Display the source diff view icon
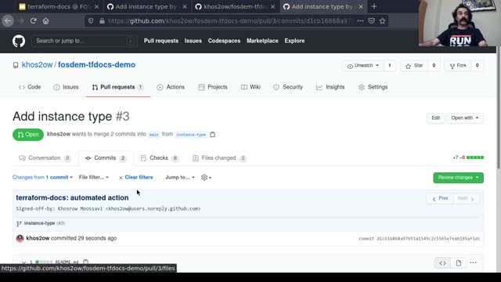Screen dimensions: 501x282 pyautogui.click(x=442, y=263)
